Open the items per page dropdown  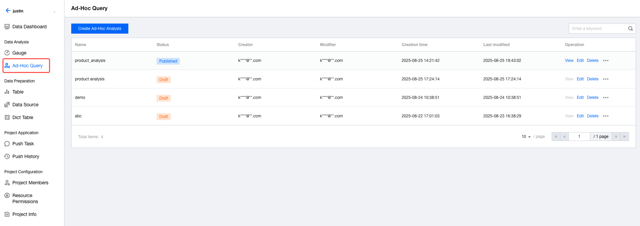pos(526,137)
